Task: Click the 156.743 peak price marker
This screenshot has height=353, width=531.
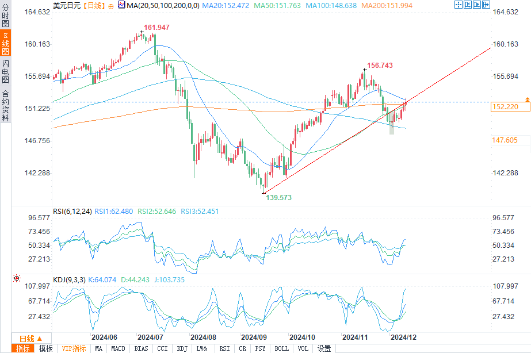Action: 380,66
